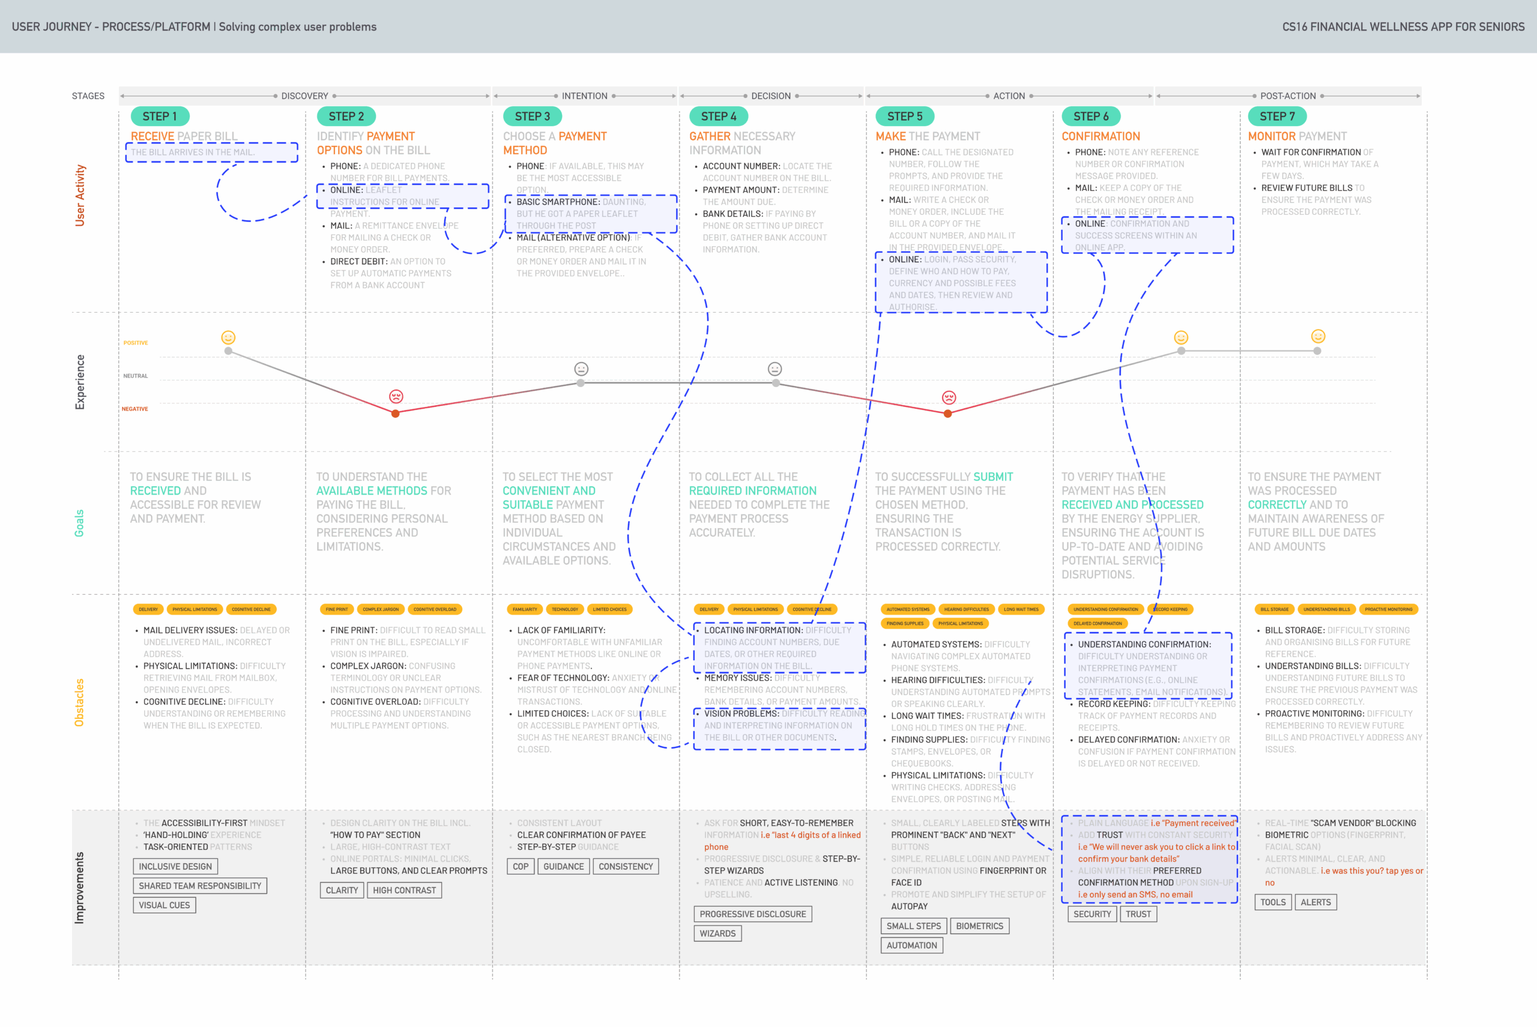Click the red sad face emoji in Step 5's experience row
The image size is (1537, 1027).
949,397
